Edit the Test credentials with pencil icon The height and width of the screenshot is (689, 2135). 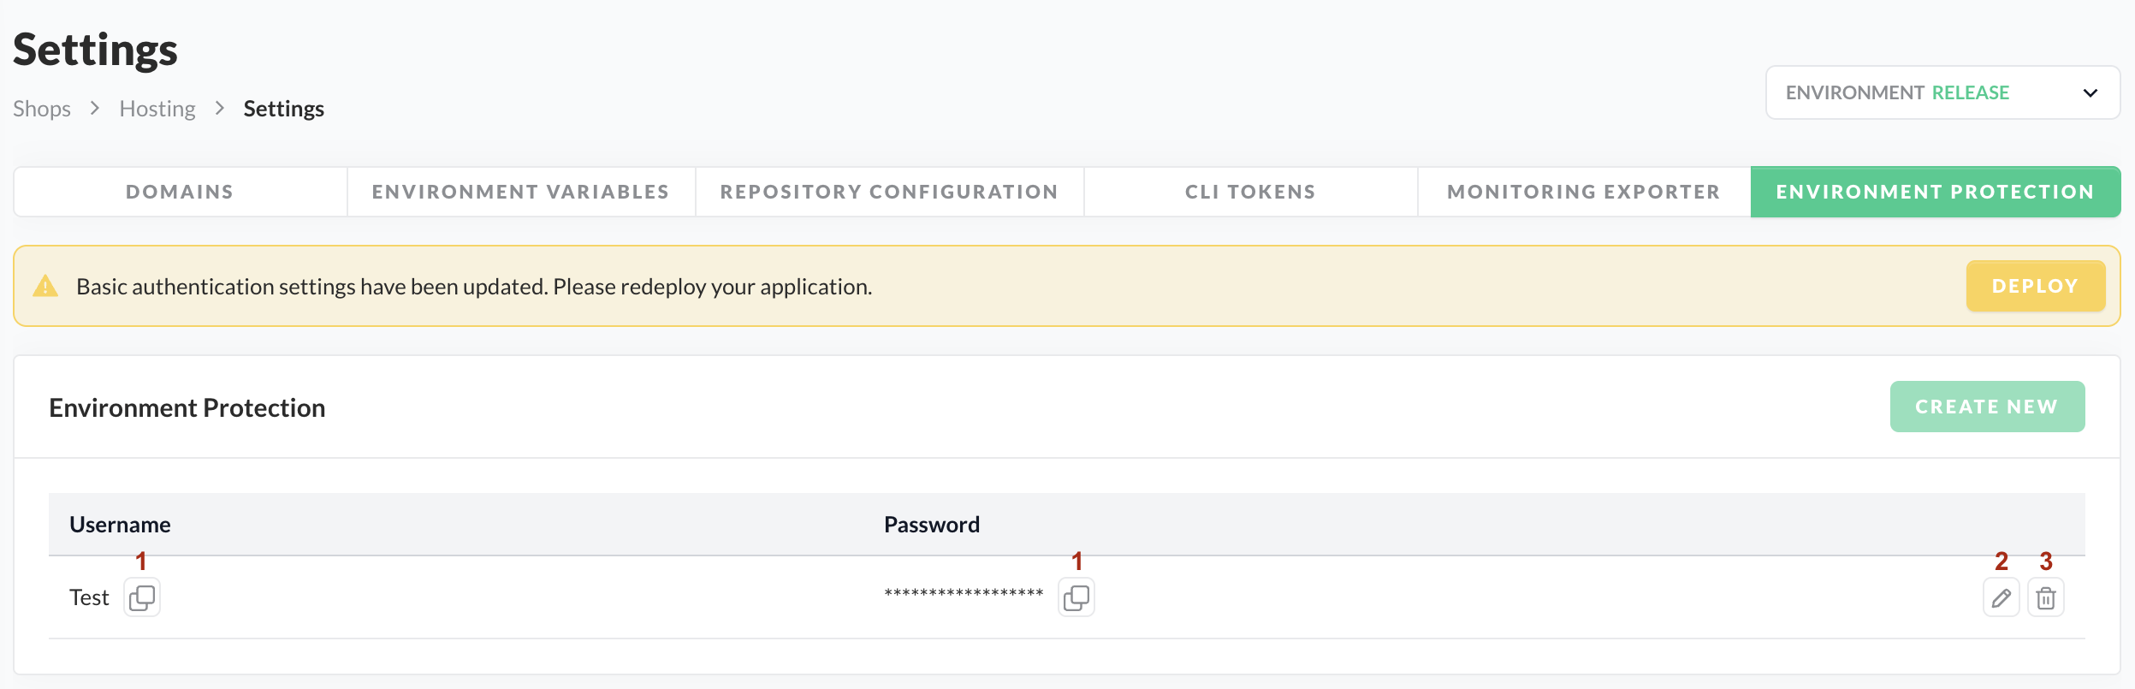click(2001, 597)
